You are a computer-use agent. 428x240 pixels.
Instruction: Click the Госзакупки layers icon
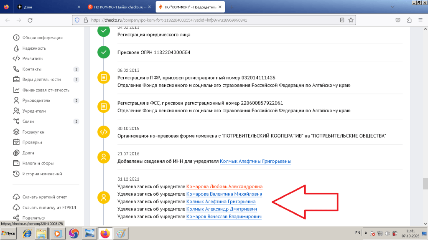pyautogui.click(x=16, y=132)
